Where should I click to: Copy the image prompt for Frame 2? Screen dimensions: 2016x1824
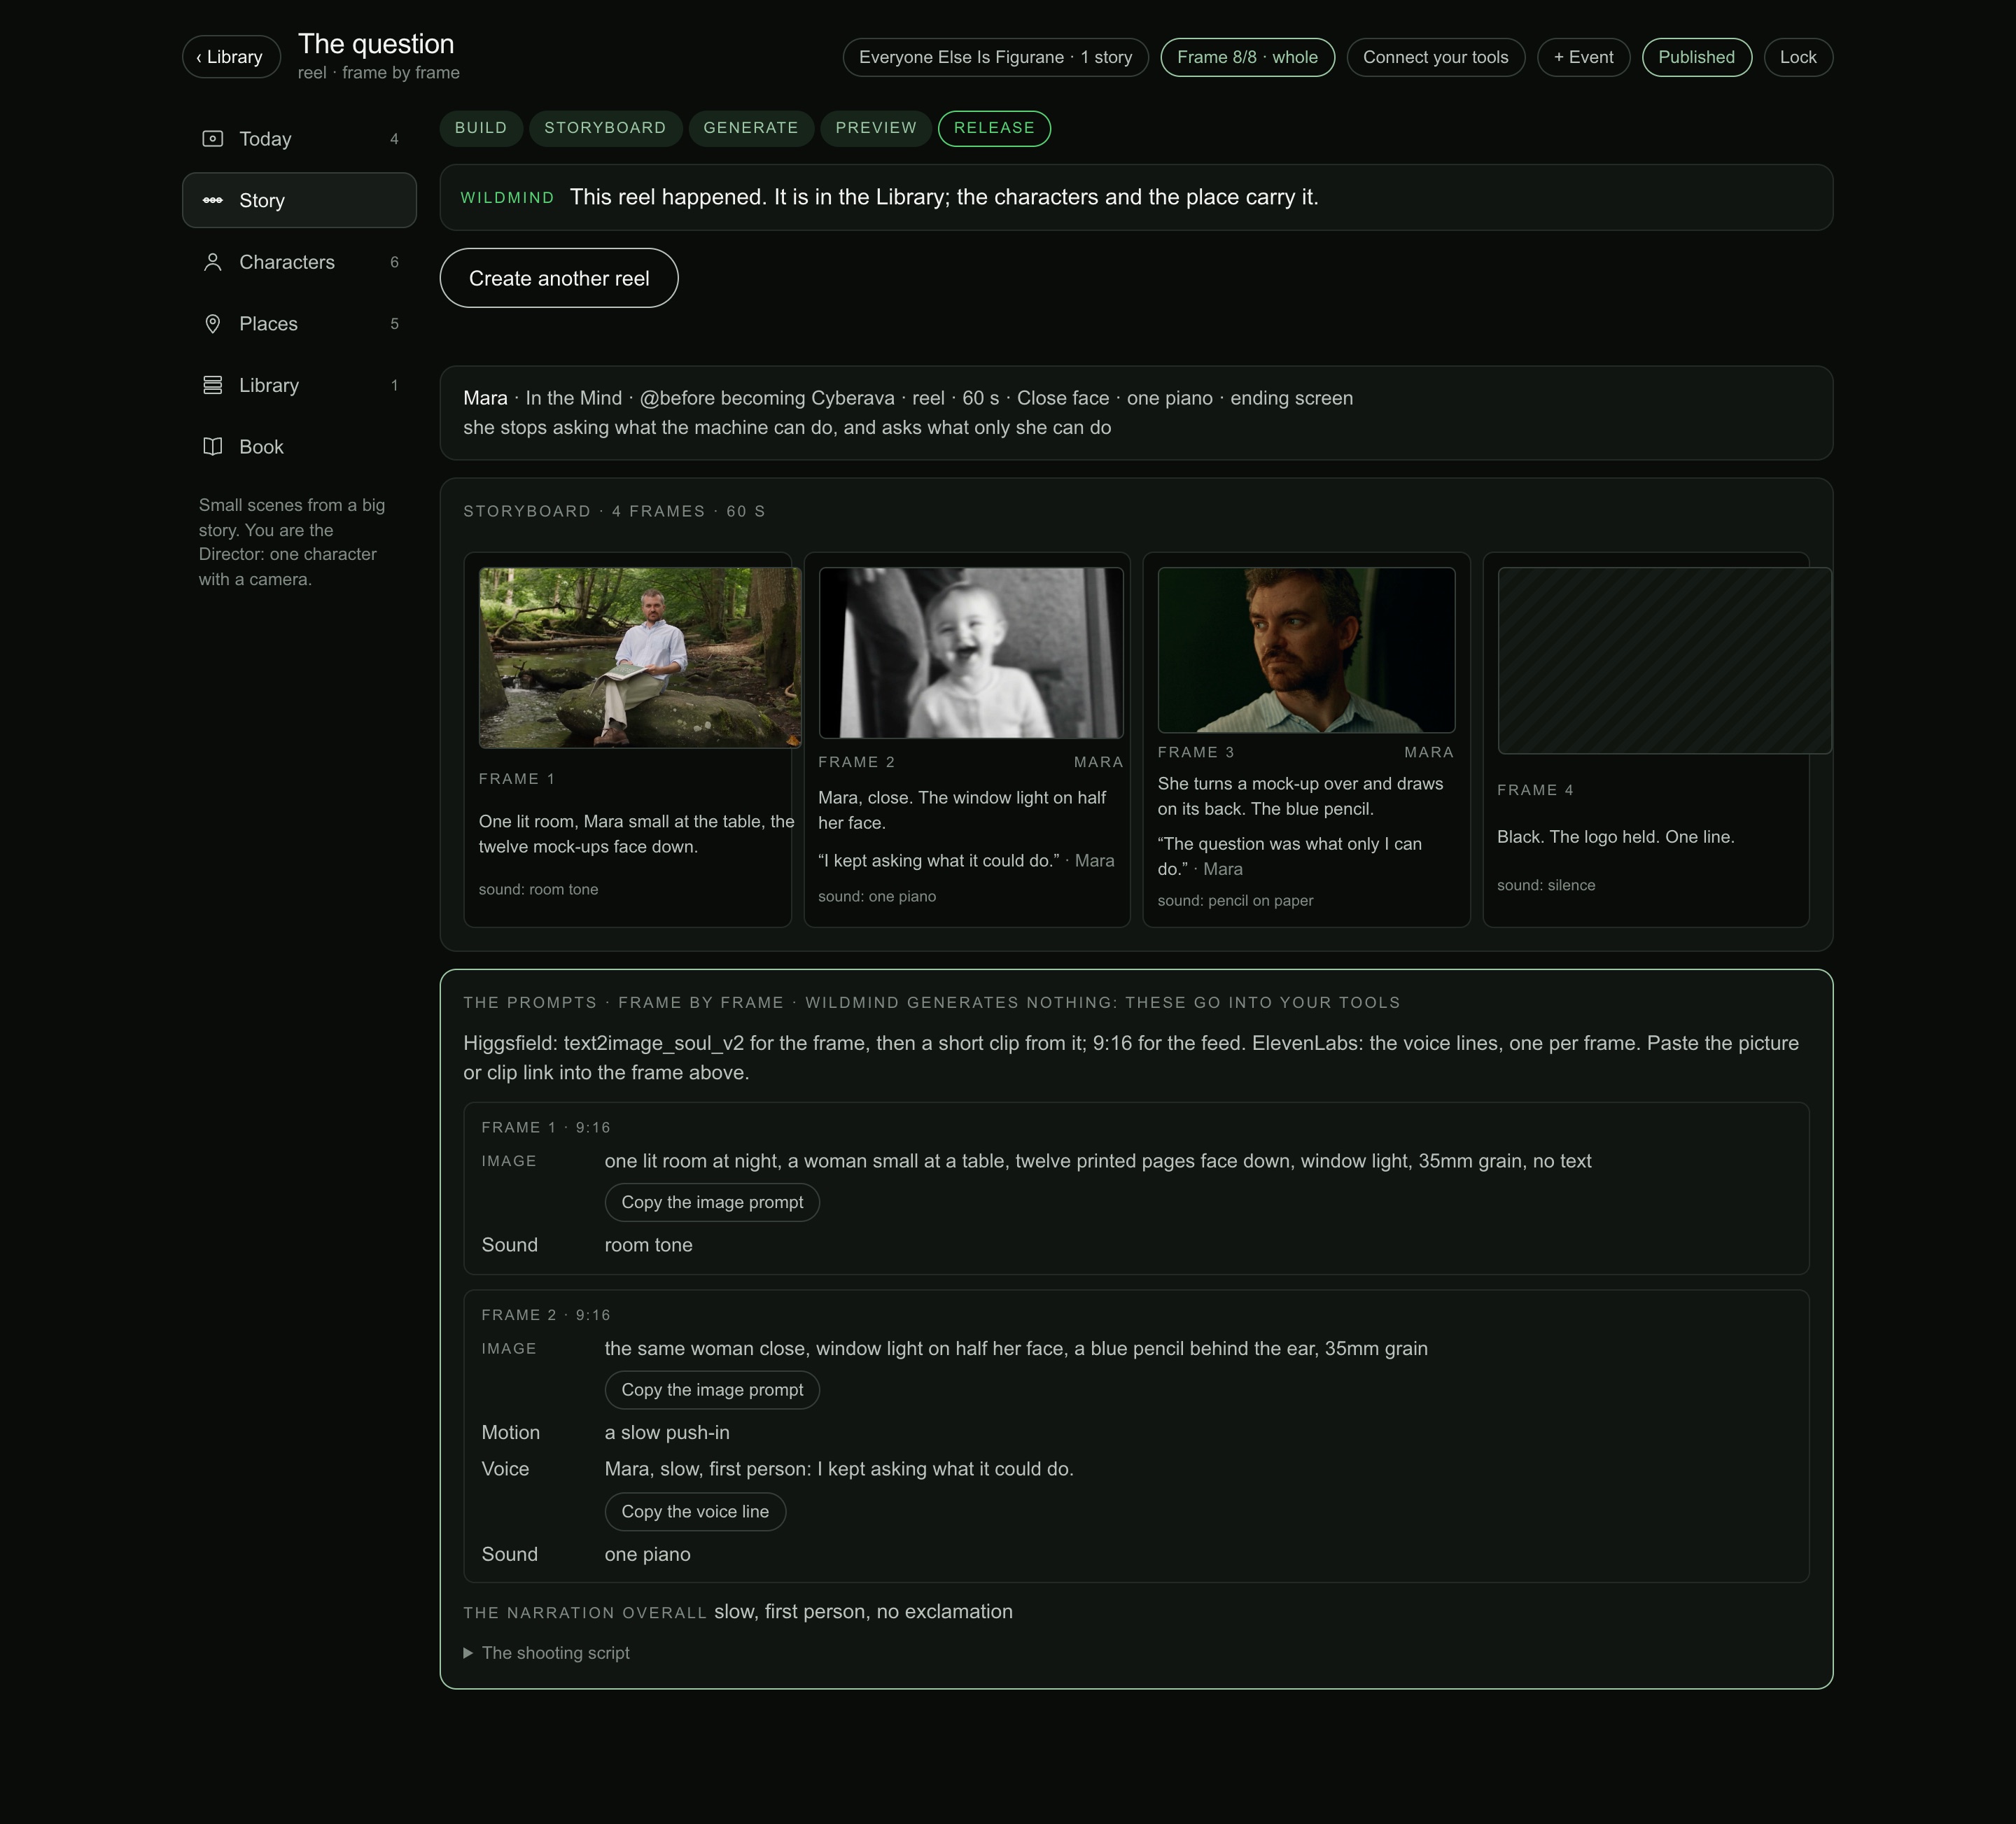pyautogui.click(x=712, y=1390)
